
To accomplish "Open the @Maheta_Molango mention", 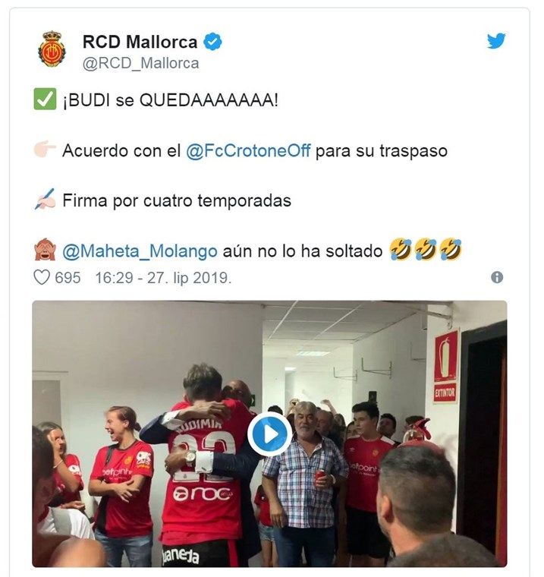I will point(140,251).
